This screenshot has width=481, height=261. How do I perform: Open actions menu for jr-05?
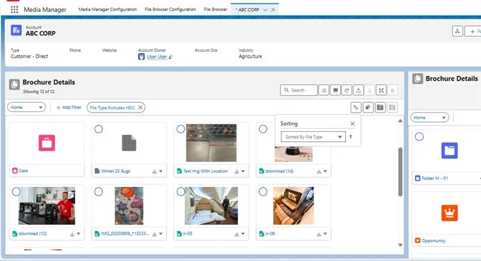tap(243, 234)
